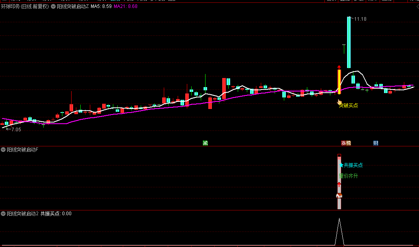Click the red up arrow above yellow candle
The height and width of the screenshot is (247, 419).
coord(339,67)
